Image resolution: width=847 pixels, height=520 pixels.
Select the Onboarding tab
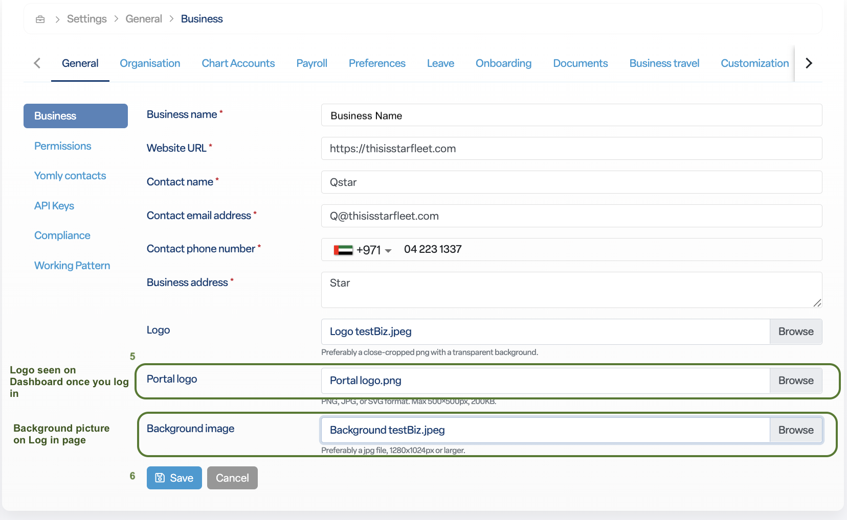503,63
